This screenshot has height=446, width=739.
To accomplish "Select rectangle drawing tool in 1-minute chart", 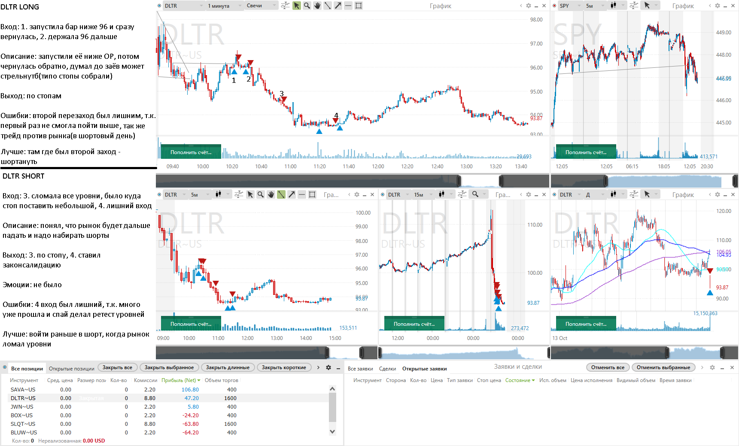I will pos(359,6).
